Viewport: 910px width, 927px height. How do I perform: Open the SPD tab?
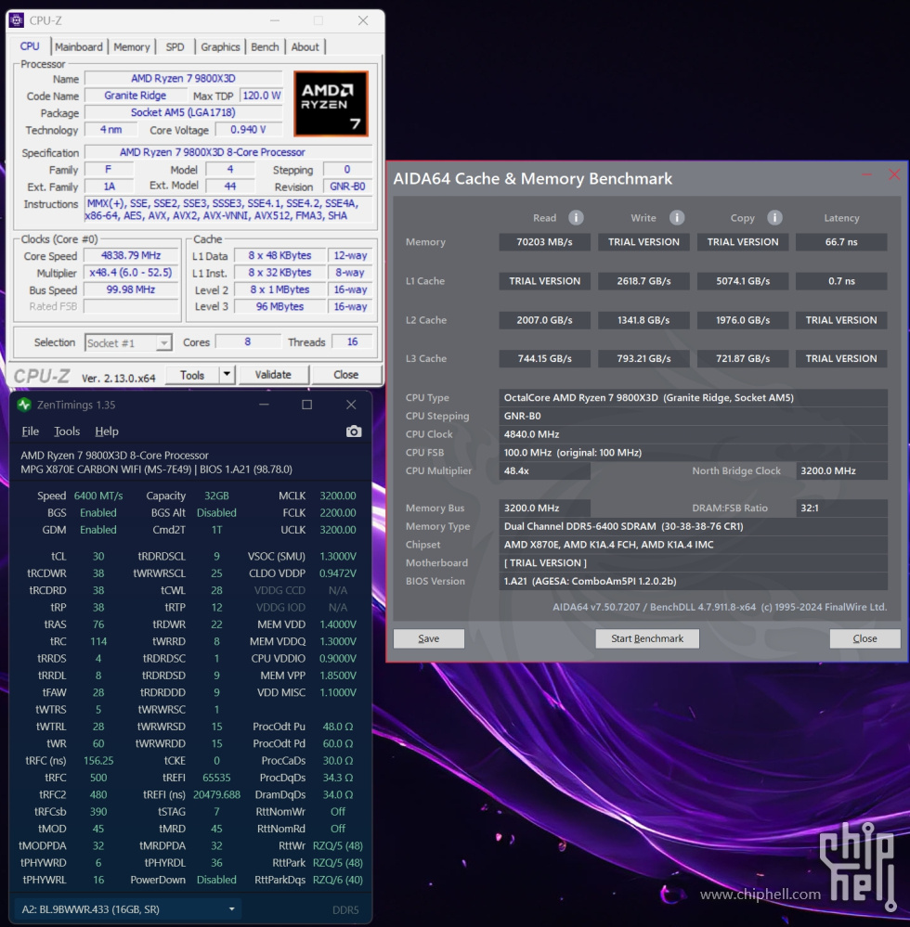[x=175, y=46]
